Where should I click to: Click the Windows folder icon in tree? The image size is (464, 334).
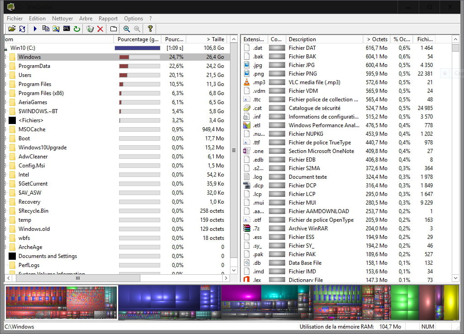[12, 57]
